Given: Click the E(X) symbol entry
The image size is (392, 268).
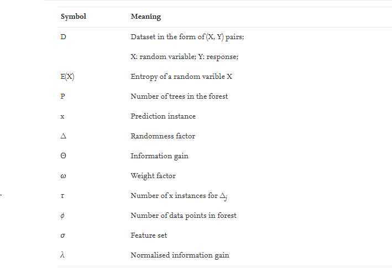Looking at the screenshot, I should click(67, 76).
